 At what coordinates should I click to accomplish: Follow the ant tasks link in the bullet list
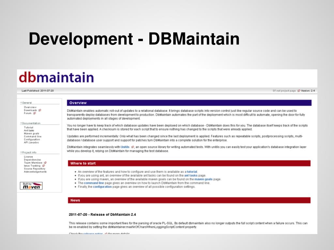click(191, 175)
